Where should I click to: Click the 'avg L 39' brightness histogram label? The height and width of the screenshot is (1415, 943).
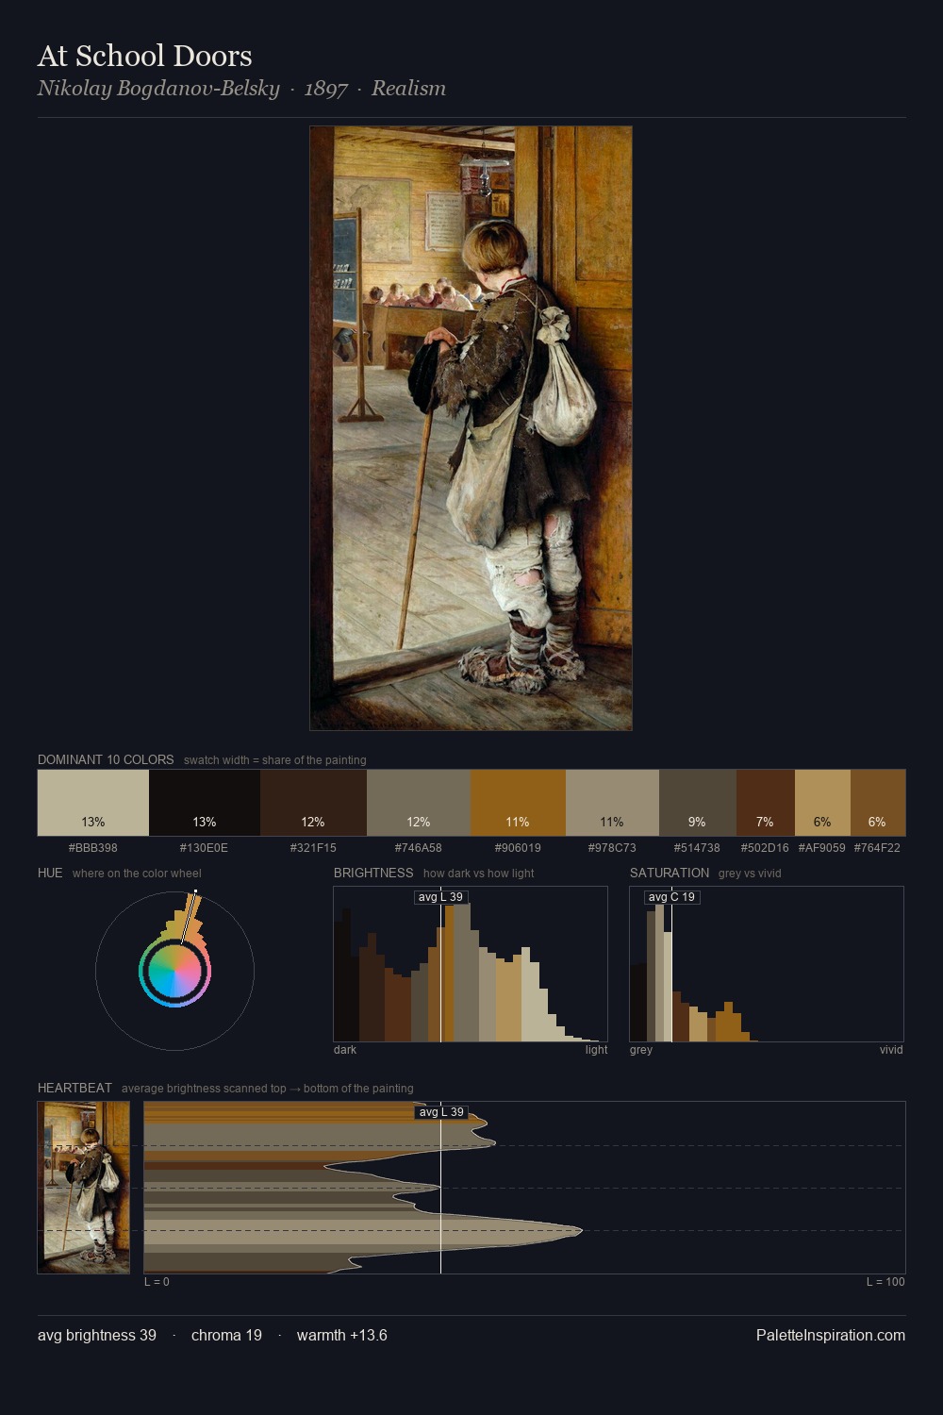(441, 897)
